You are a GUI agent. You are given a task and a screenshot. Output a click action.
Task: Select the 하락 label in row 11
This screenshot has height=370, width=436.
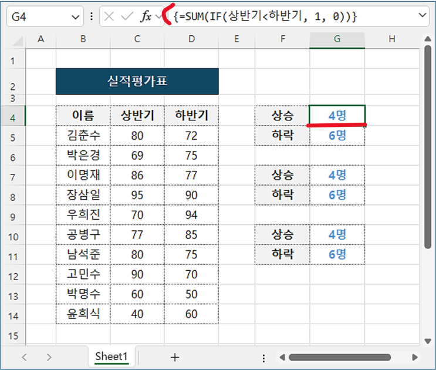click(282, 254)
